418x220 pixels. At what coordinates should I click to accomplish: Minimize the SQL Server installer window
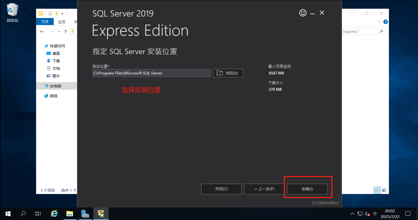pos(312,14)
